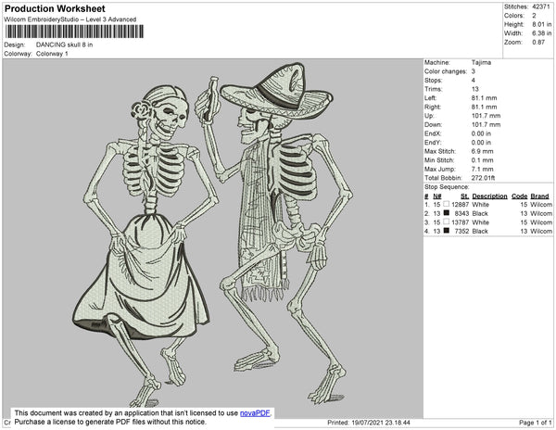Click the barcode below the worksheet title
This screenshot has width=556, height=430.
72,32
